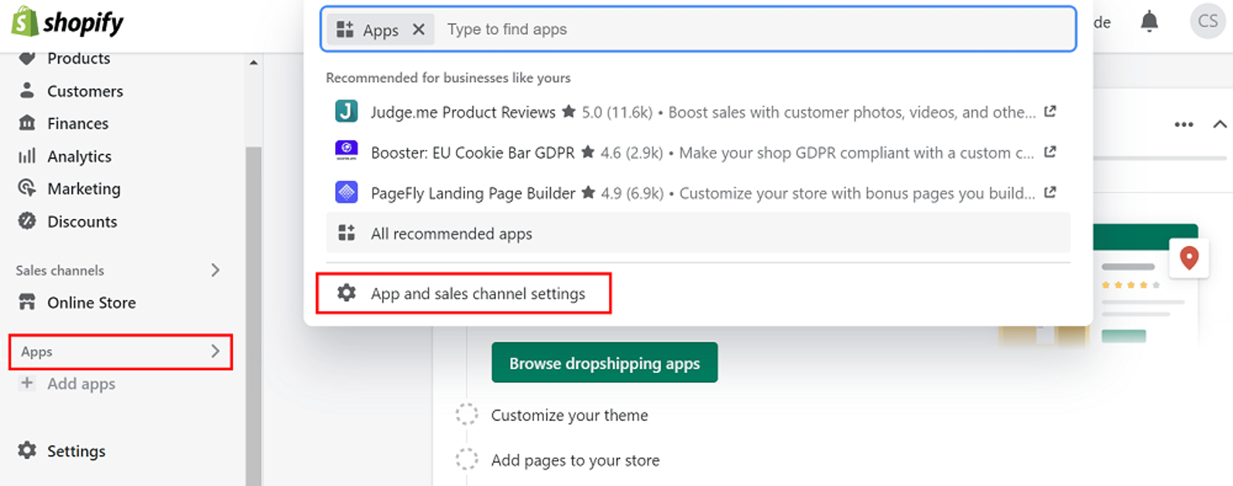Open the Customers section
This screenshot has height=486, width=1233.
tap(85, 91)
